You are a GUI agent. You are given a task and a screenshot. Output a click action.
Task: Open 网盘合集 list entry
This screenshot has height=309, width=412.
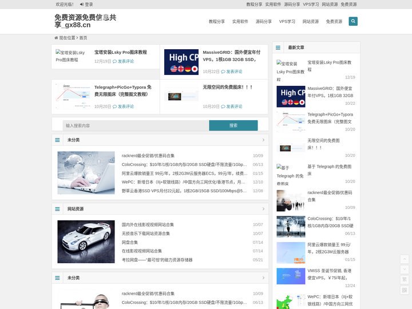129,242
